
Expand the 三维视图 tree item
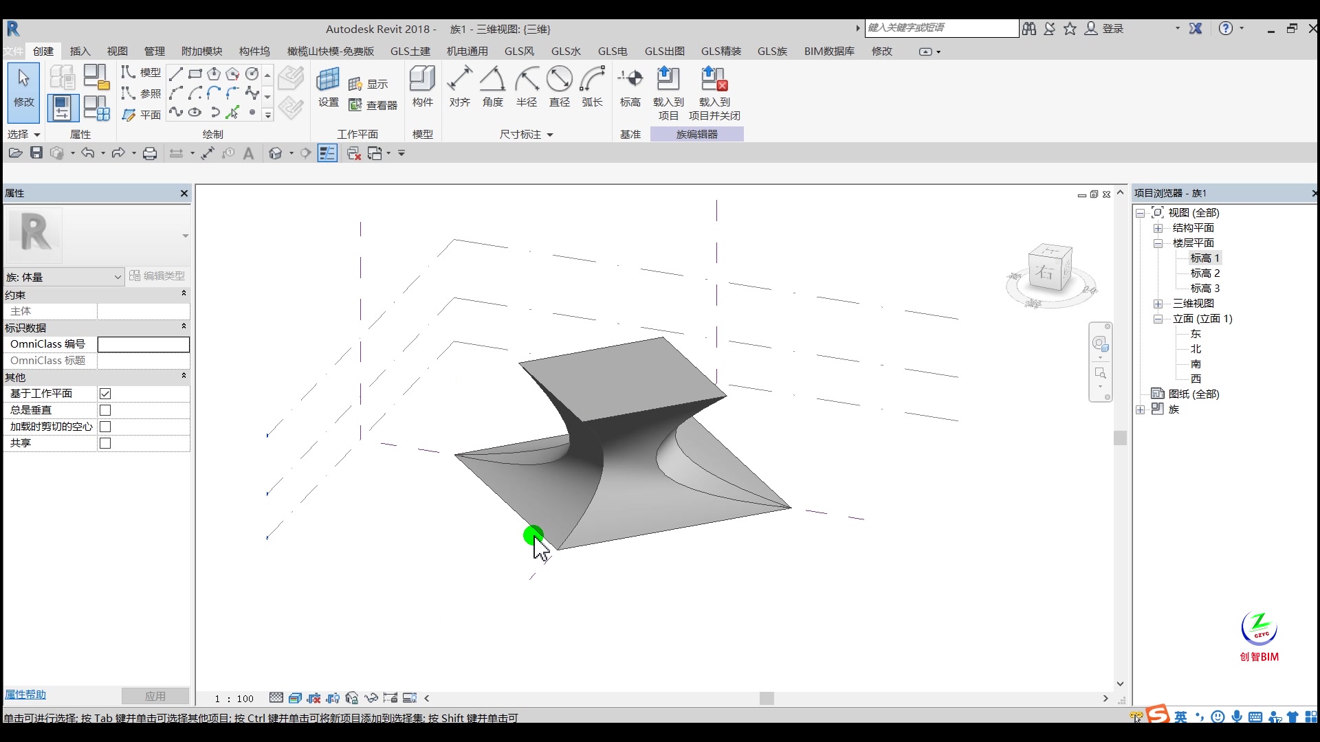point(1158,302)
